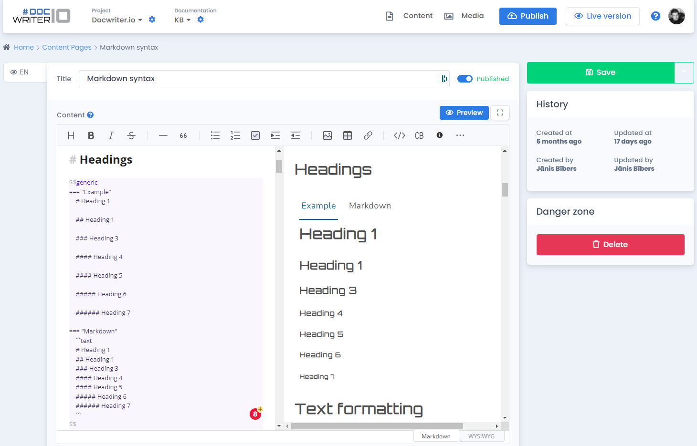Toggle the Published switch off
This screenshot has width=697, height=446.
(x=465, y=79)
